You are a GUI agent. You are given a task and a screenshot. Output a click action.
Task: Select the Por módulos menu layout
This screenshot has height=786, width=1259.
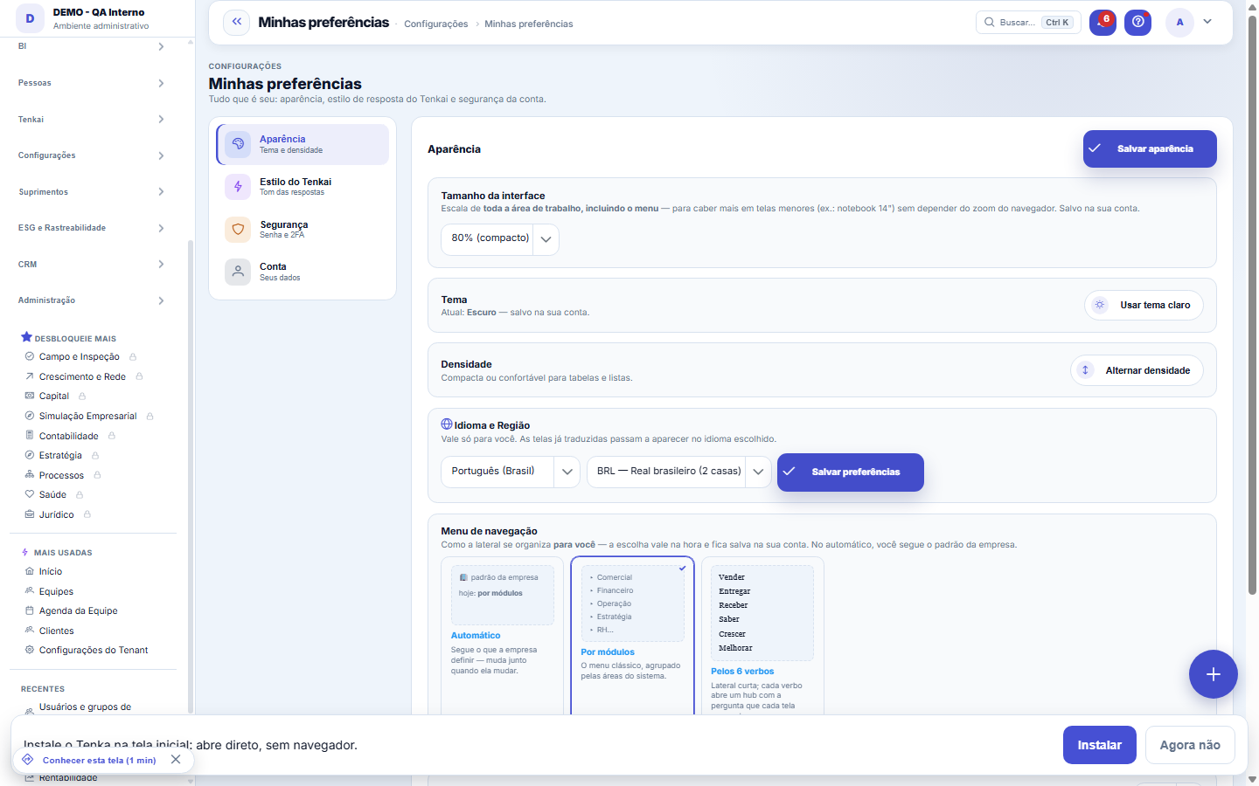pyautogui.click(x=632, y=636)
